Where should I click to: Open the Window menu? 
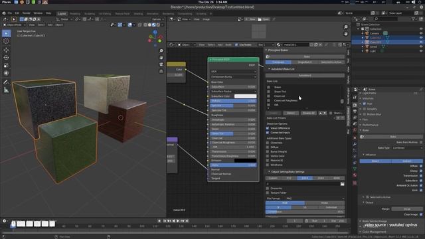click(38, 13)
